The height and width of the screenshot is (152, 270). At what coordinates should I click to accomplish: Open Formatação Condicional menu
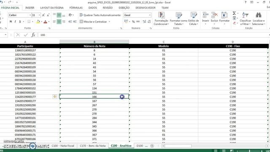[x=161, y=19]
